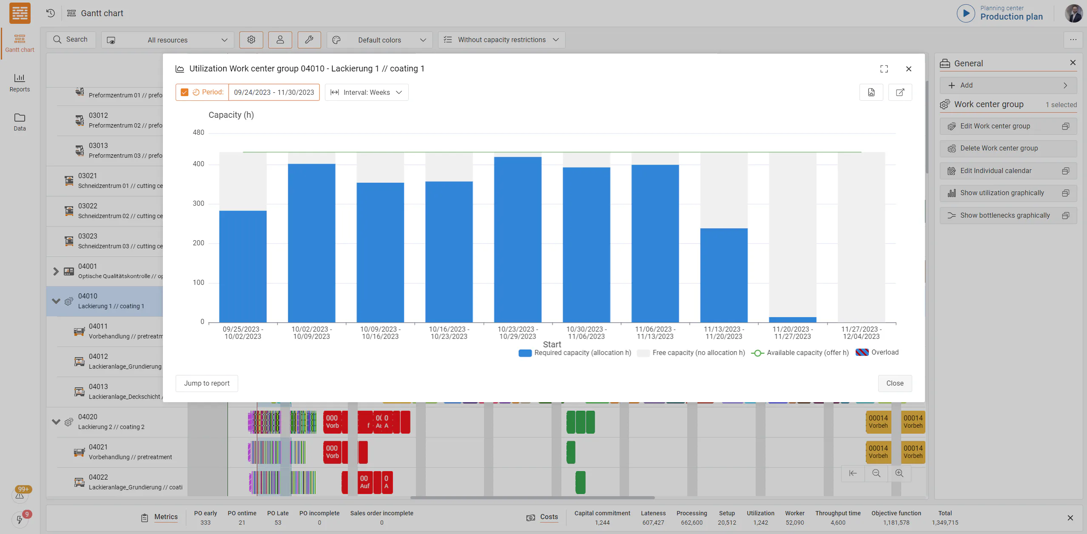Open the All resources dropdown

click(x=168, y=40)
